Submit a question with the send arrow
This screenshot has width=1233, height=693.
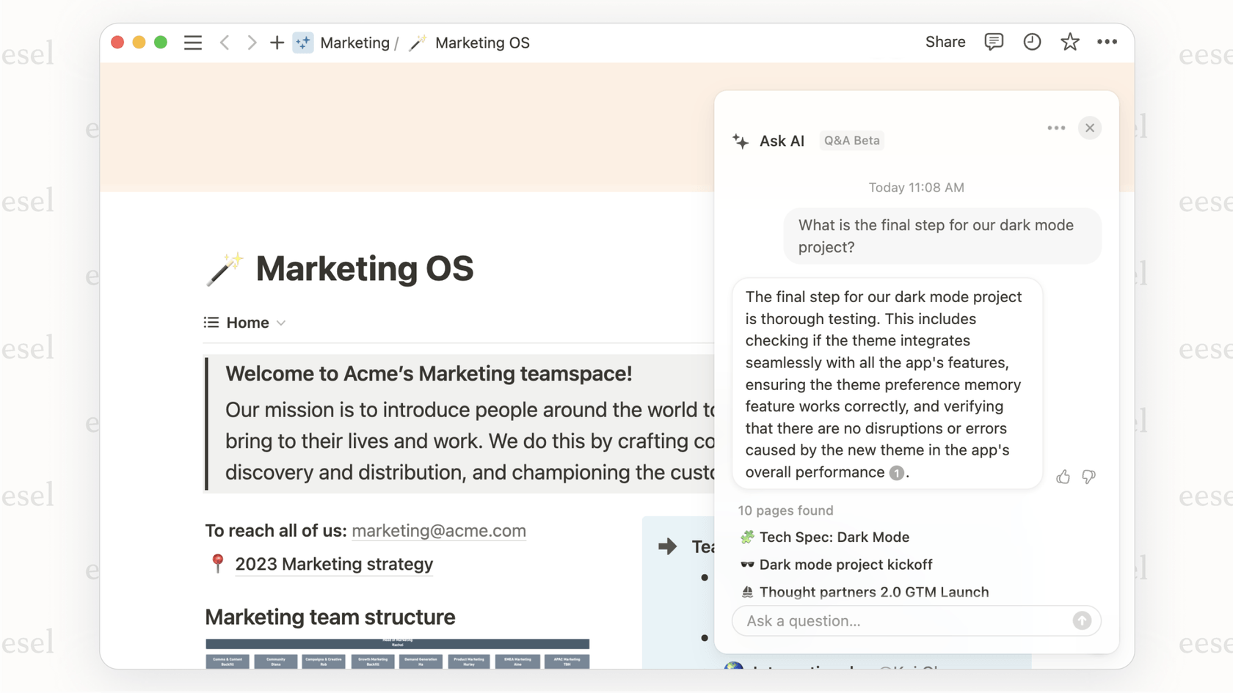tap(1081, 620)
